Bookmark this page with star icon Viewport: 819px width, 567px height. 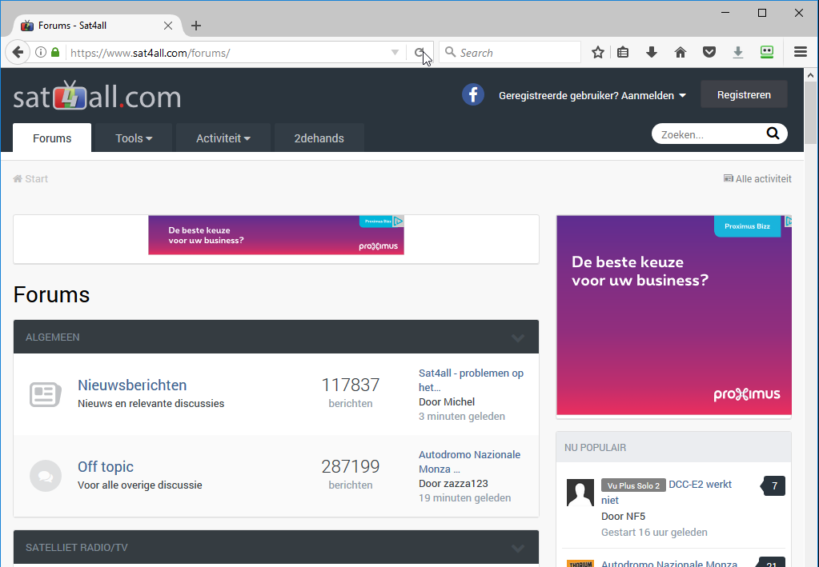(x=598, y=53)
